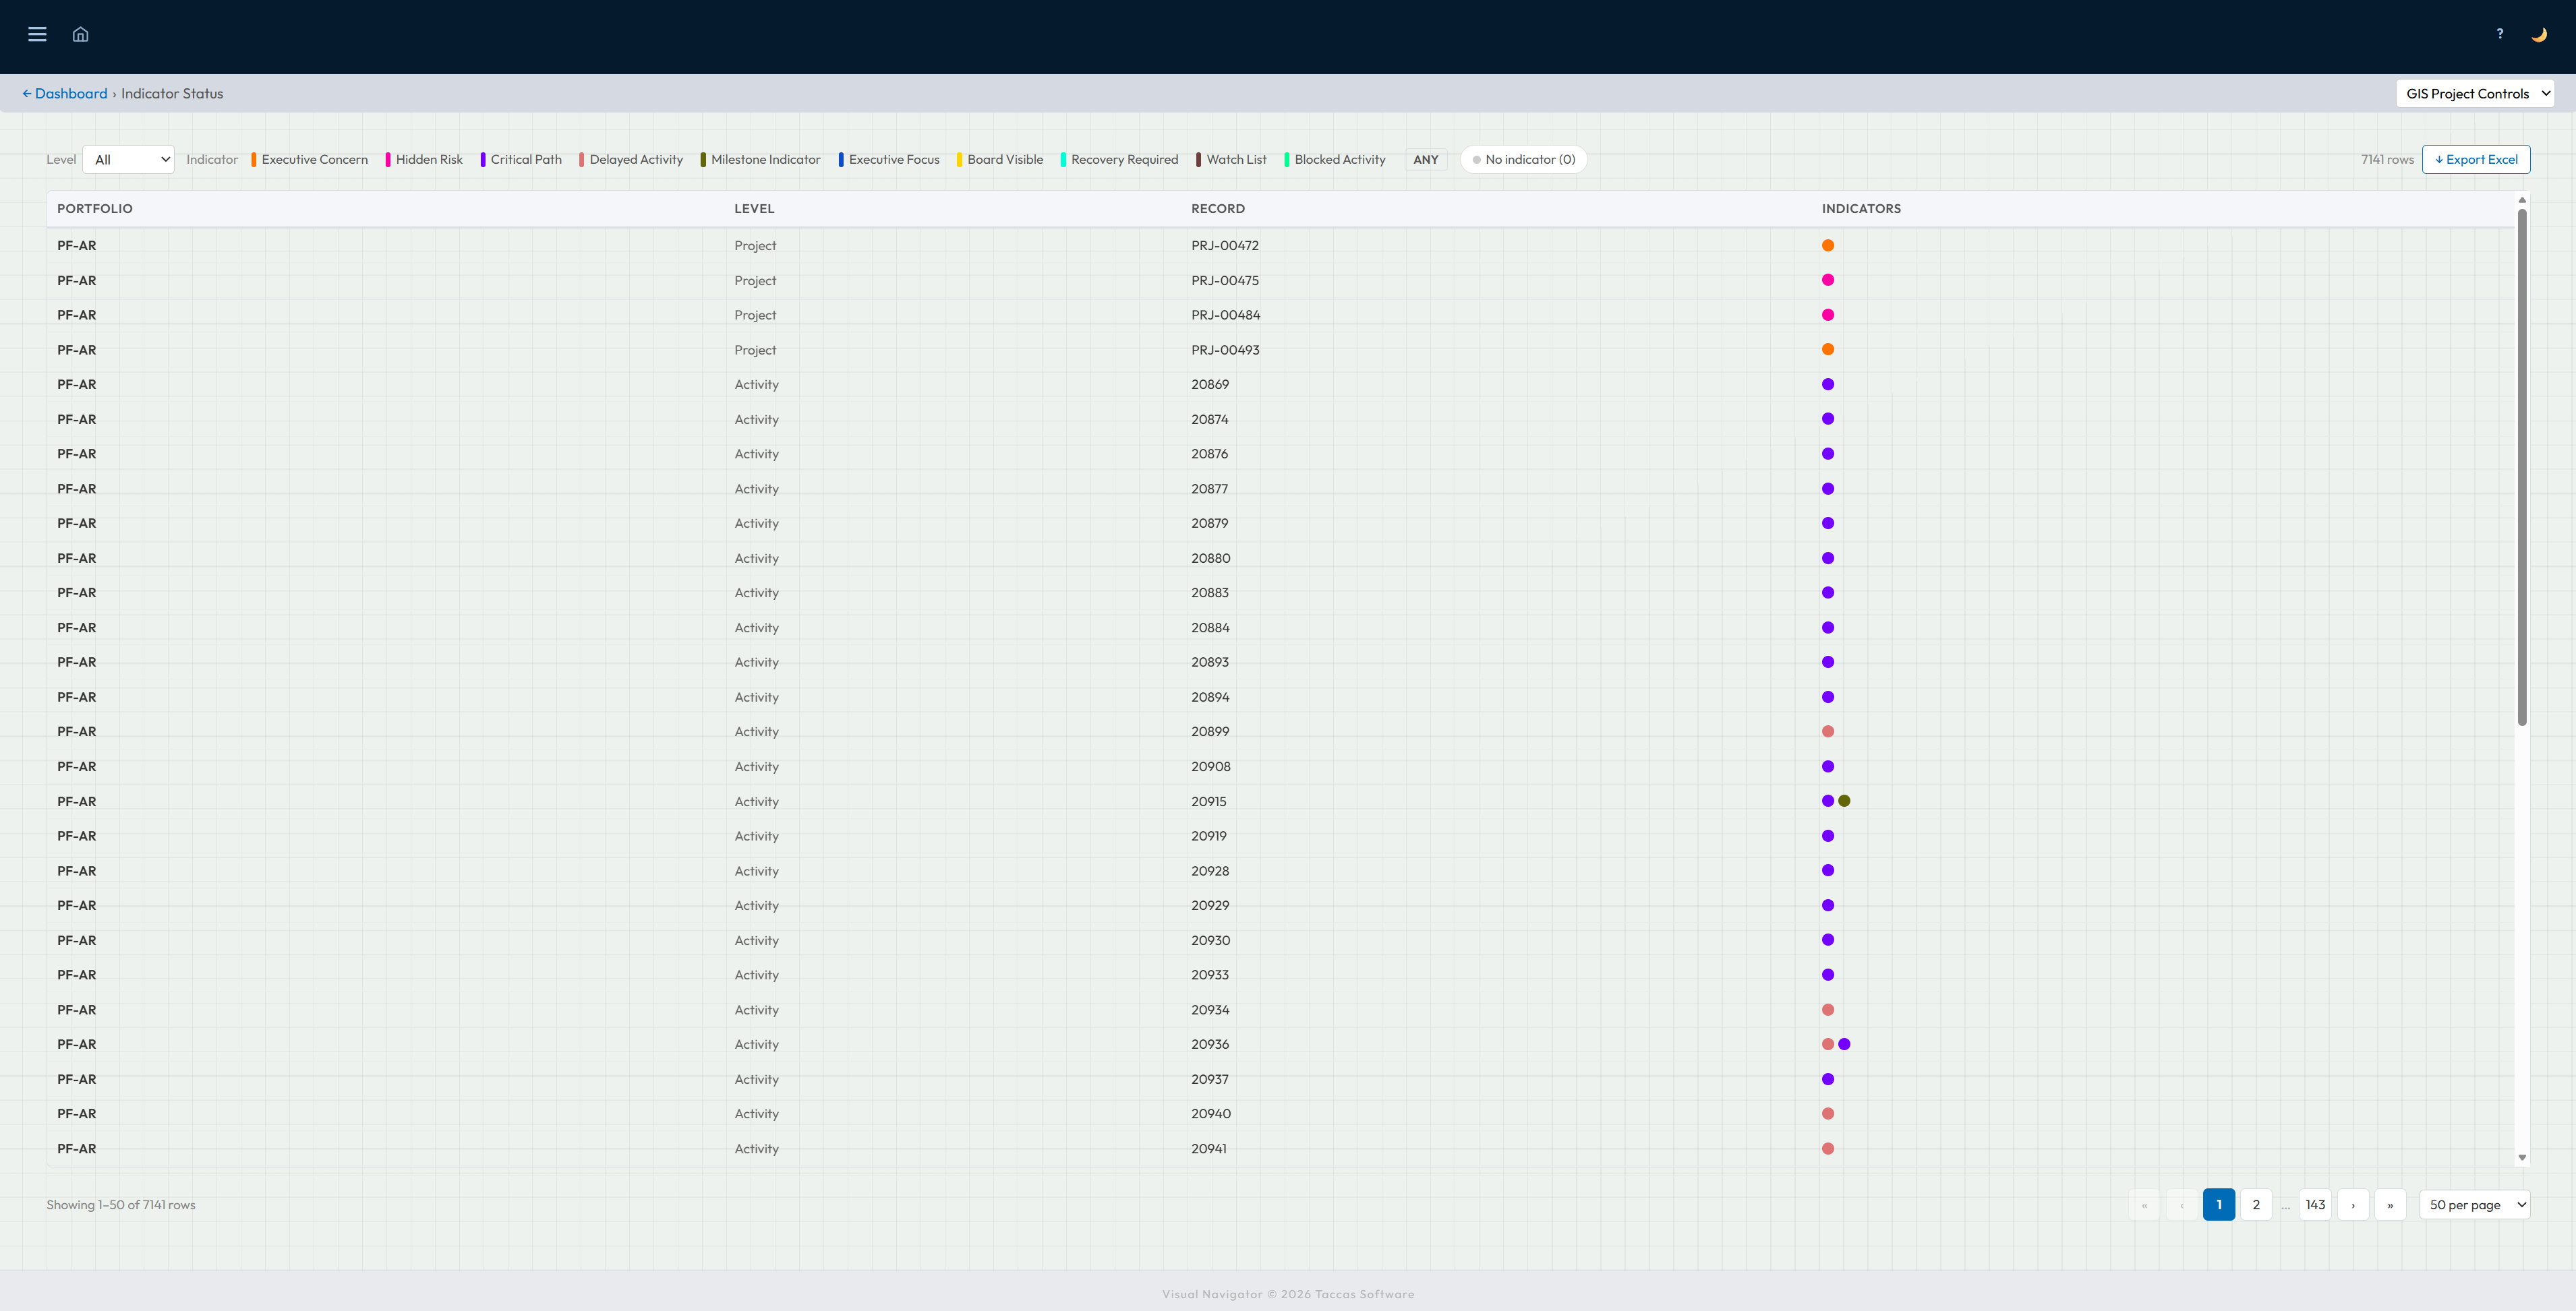
Task: Select record 20869 row
Action: (1280, 385)
